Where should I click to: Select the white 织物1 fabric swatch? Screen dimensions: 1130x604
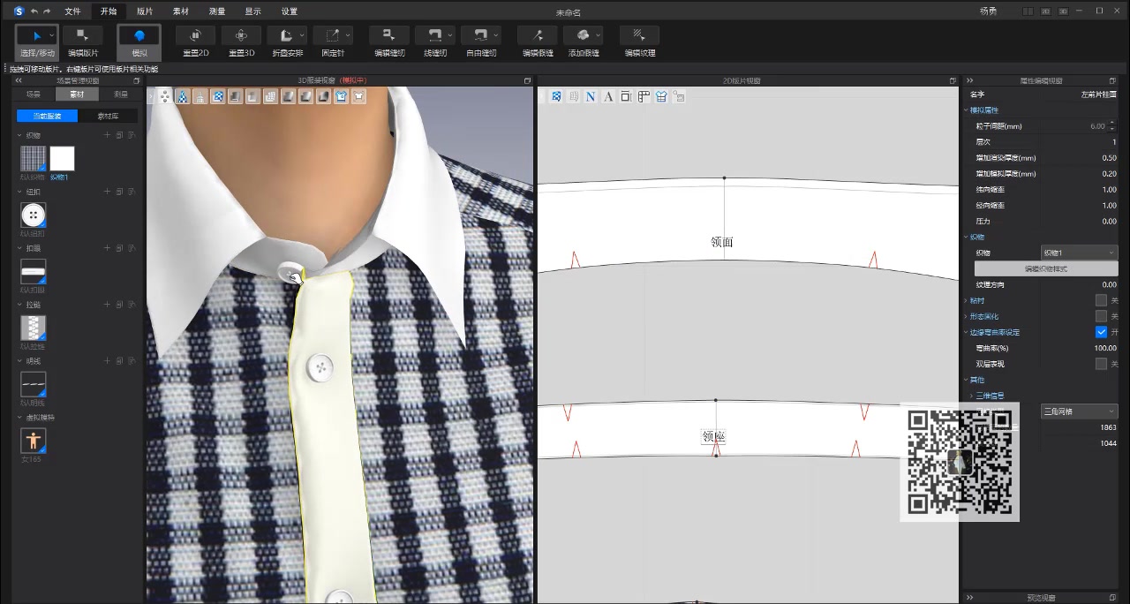(x=62, y=159)
